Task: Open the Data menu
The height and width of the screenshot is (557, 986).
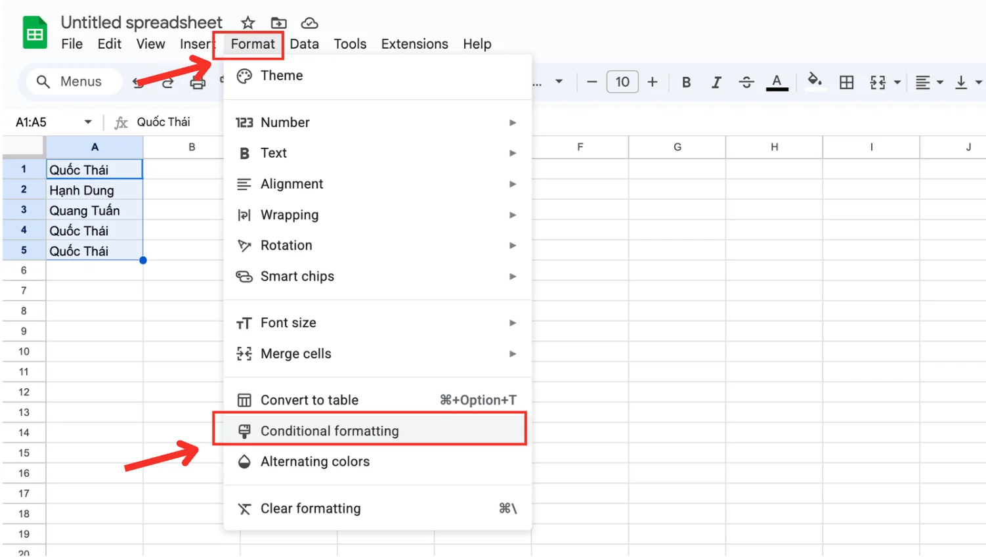Action: click(304, 44)
